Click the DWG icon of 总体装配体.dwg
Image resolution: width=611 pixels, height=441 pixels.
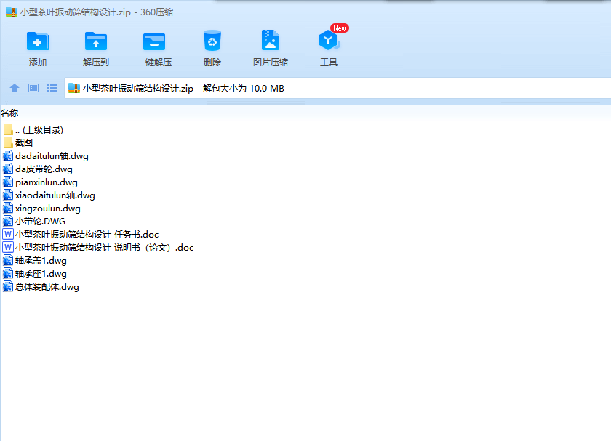(x=8, y=286)
